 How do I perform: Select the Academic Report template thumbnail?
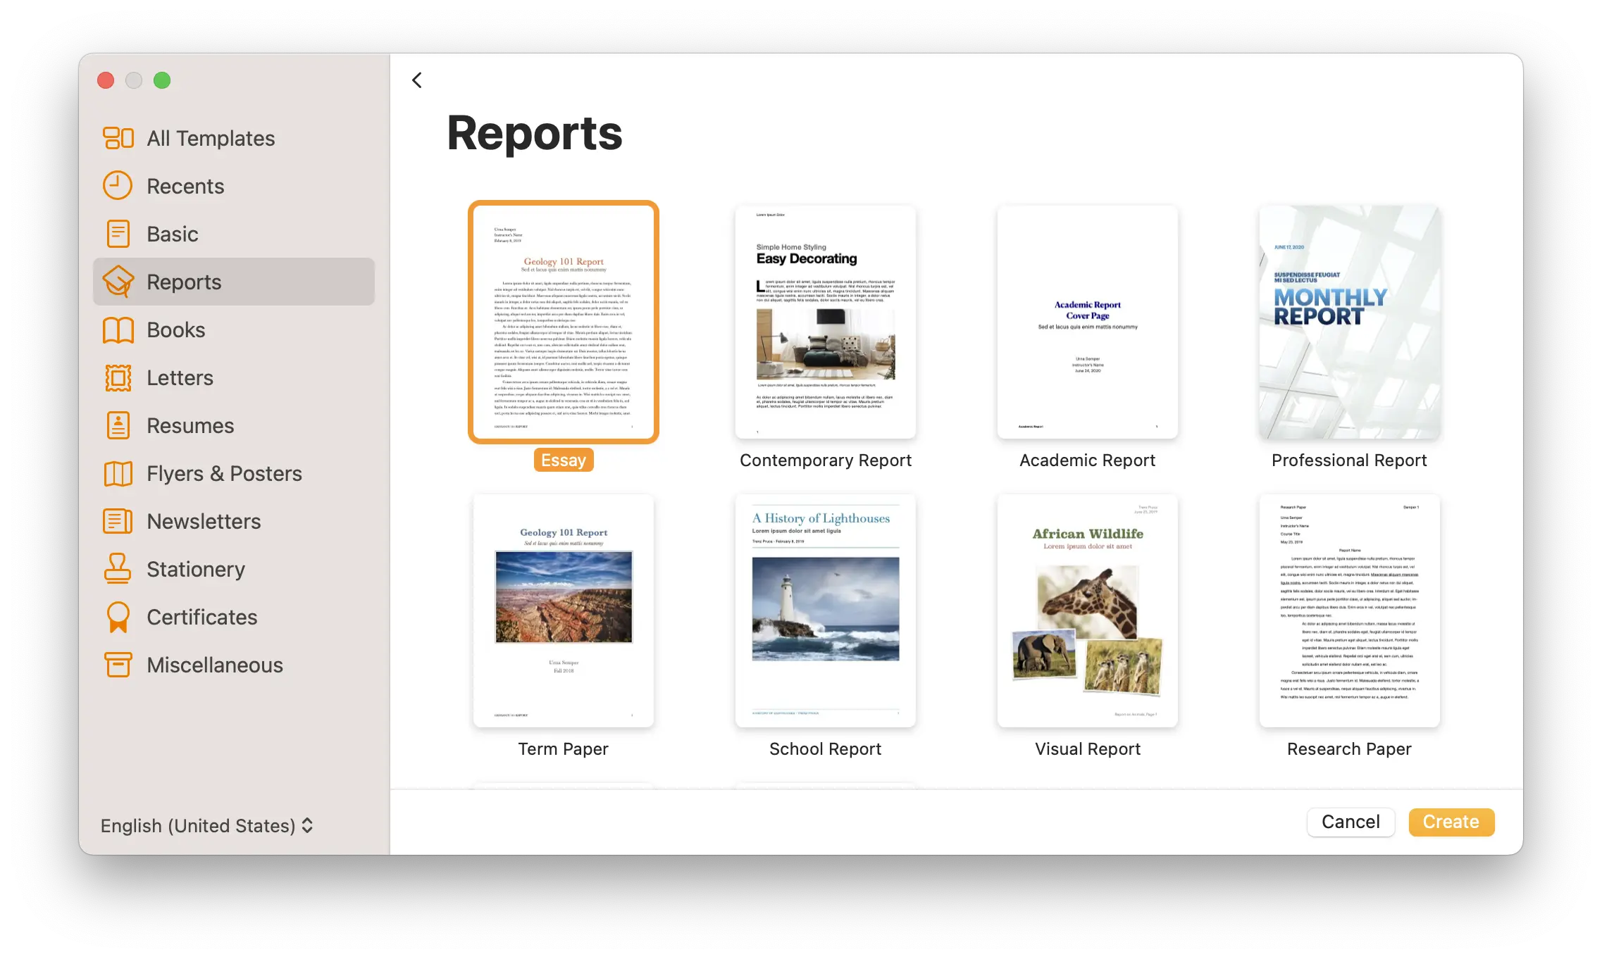pos(1088,322)
